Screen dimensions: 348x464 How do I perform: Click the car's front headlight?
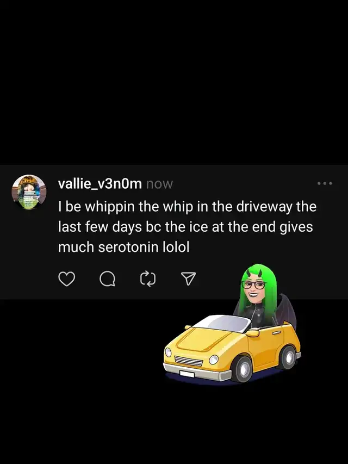(x=214, y=360)
